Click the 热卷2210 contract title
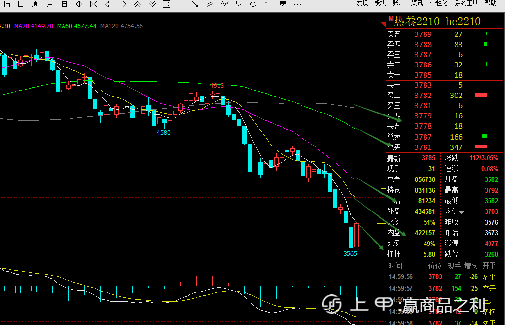 [416, 21]
